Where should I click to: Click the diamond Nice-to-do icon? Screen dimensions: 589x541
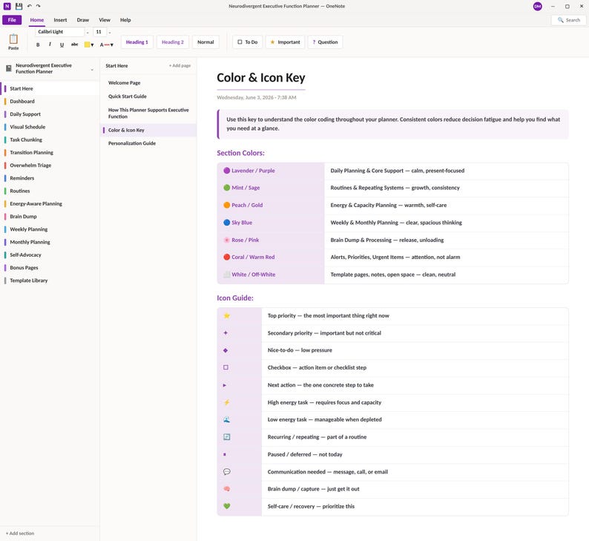click(x=226, y=350)
